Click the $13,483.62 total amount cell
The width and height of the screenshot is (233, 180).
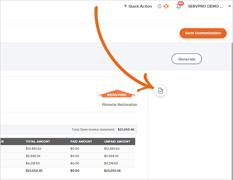pyautogui.click(x=34, y=149)
